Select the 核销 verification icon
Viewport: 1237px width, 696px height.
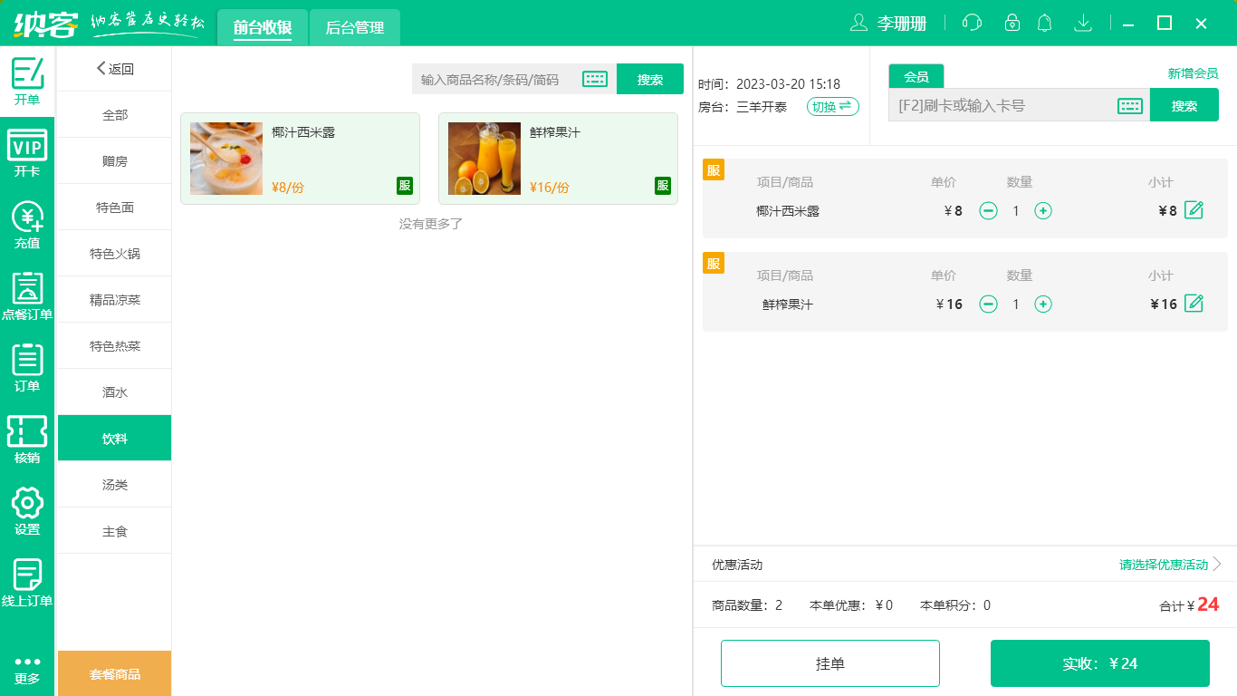[x=27, y=435]
